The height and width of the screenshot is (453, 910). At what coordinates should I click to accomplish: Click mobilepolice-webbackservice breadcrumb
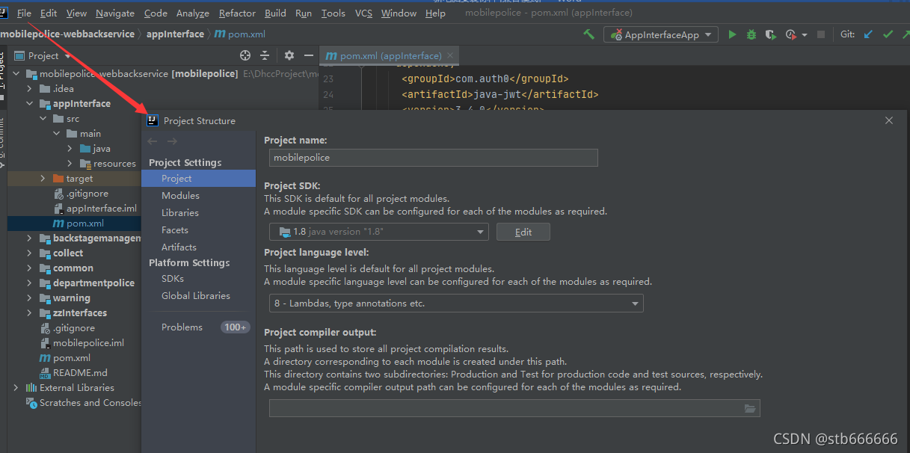coord(67,34)
